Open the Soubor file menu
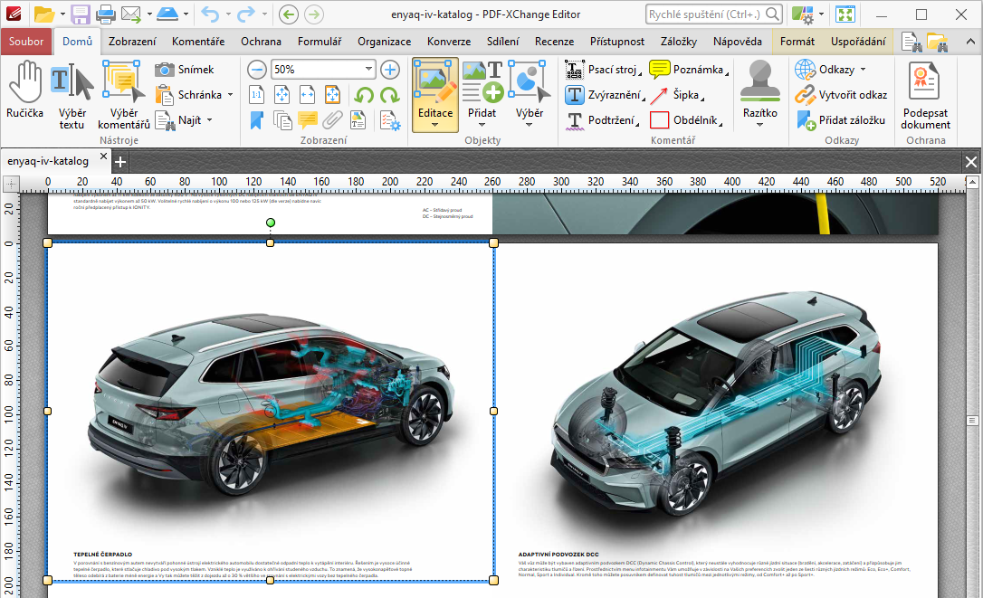Screen dimensions: 983x598 pos(26,42)
